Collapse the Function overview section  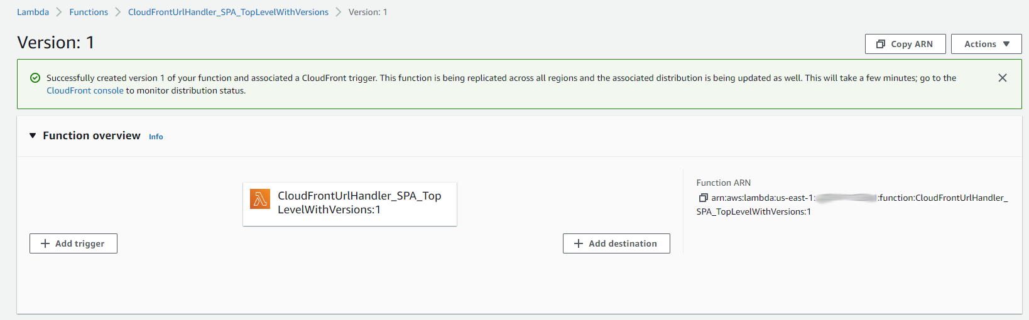point(33,136)
